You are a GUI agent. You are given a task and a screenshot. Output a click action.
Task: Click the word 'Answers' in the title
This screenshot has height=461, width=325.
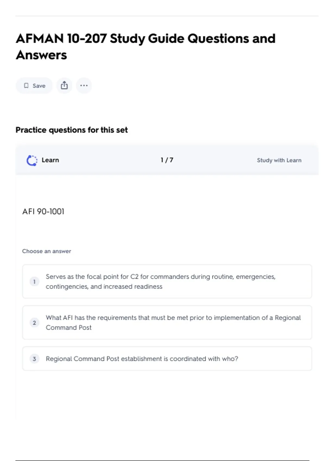pos(41,55)
